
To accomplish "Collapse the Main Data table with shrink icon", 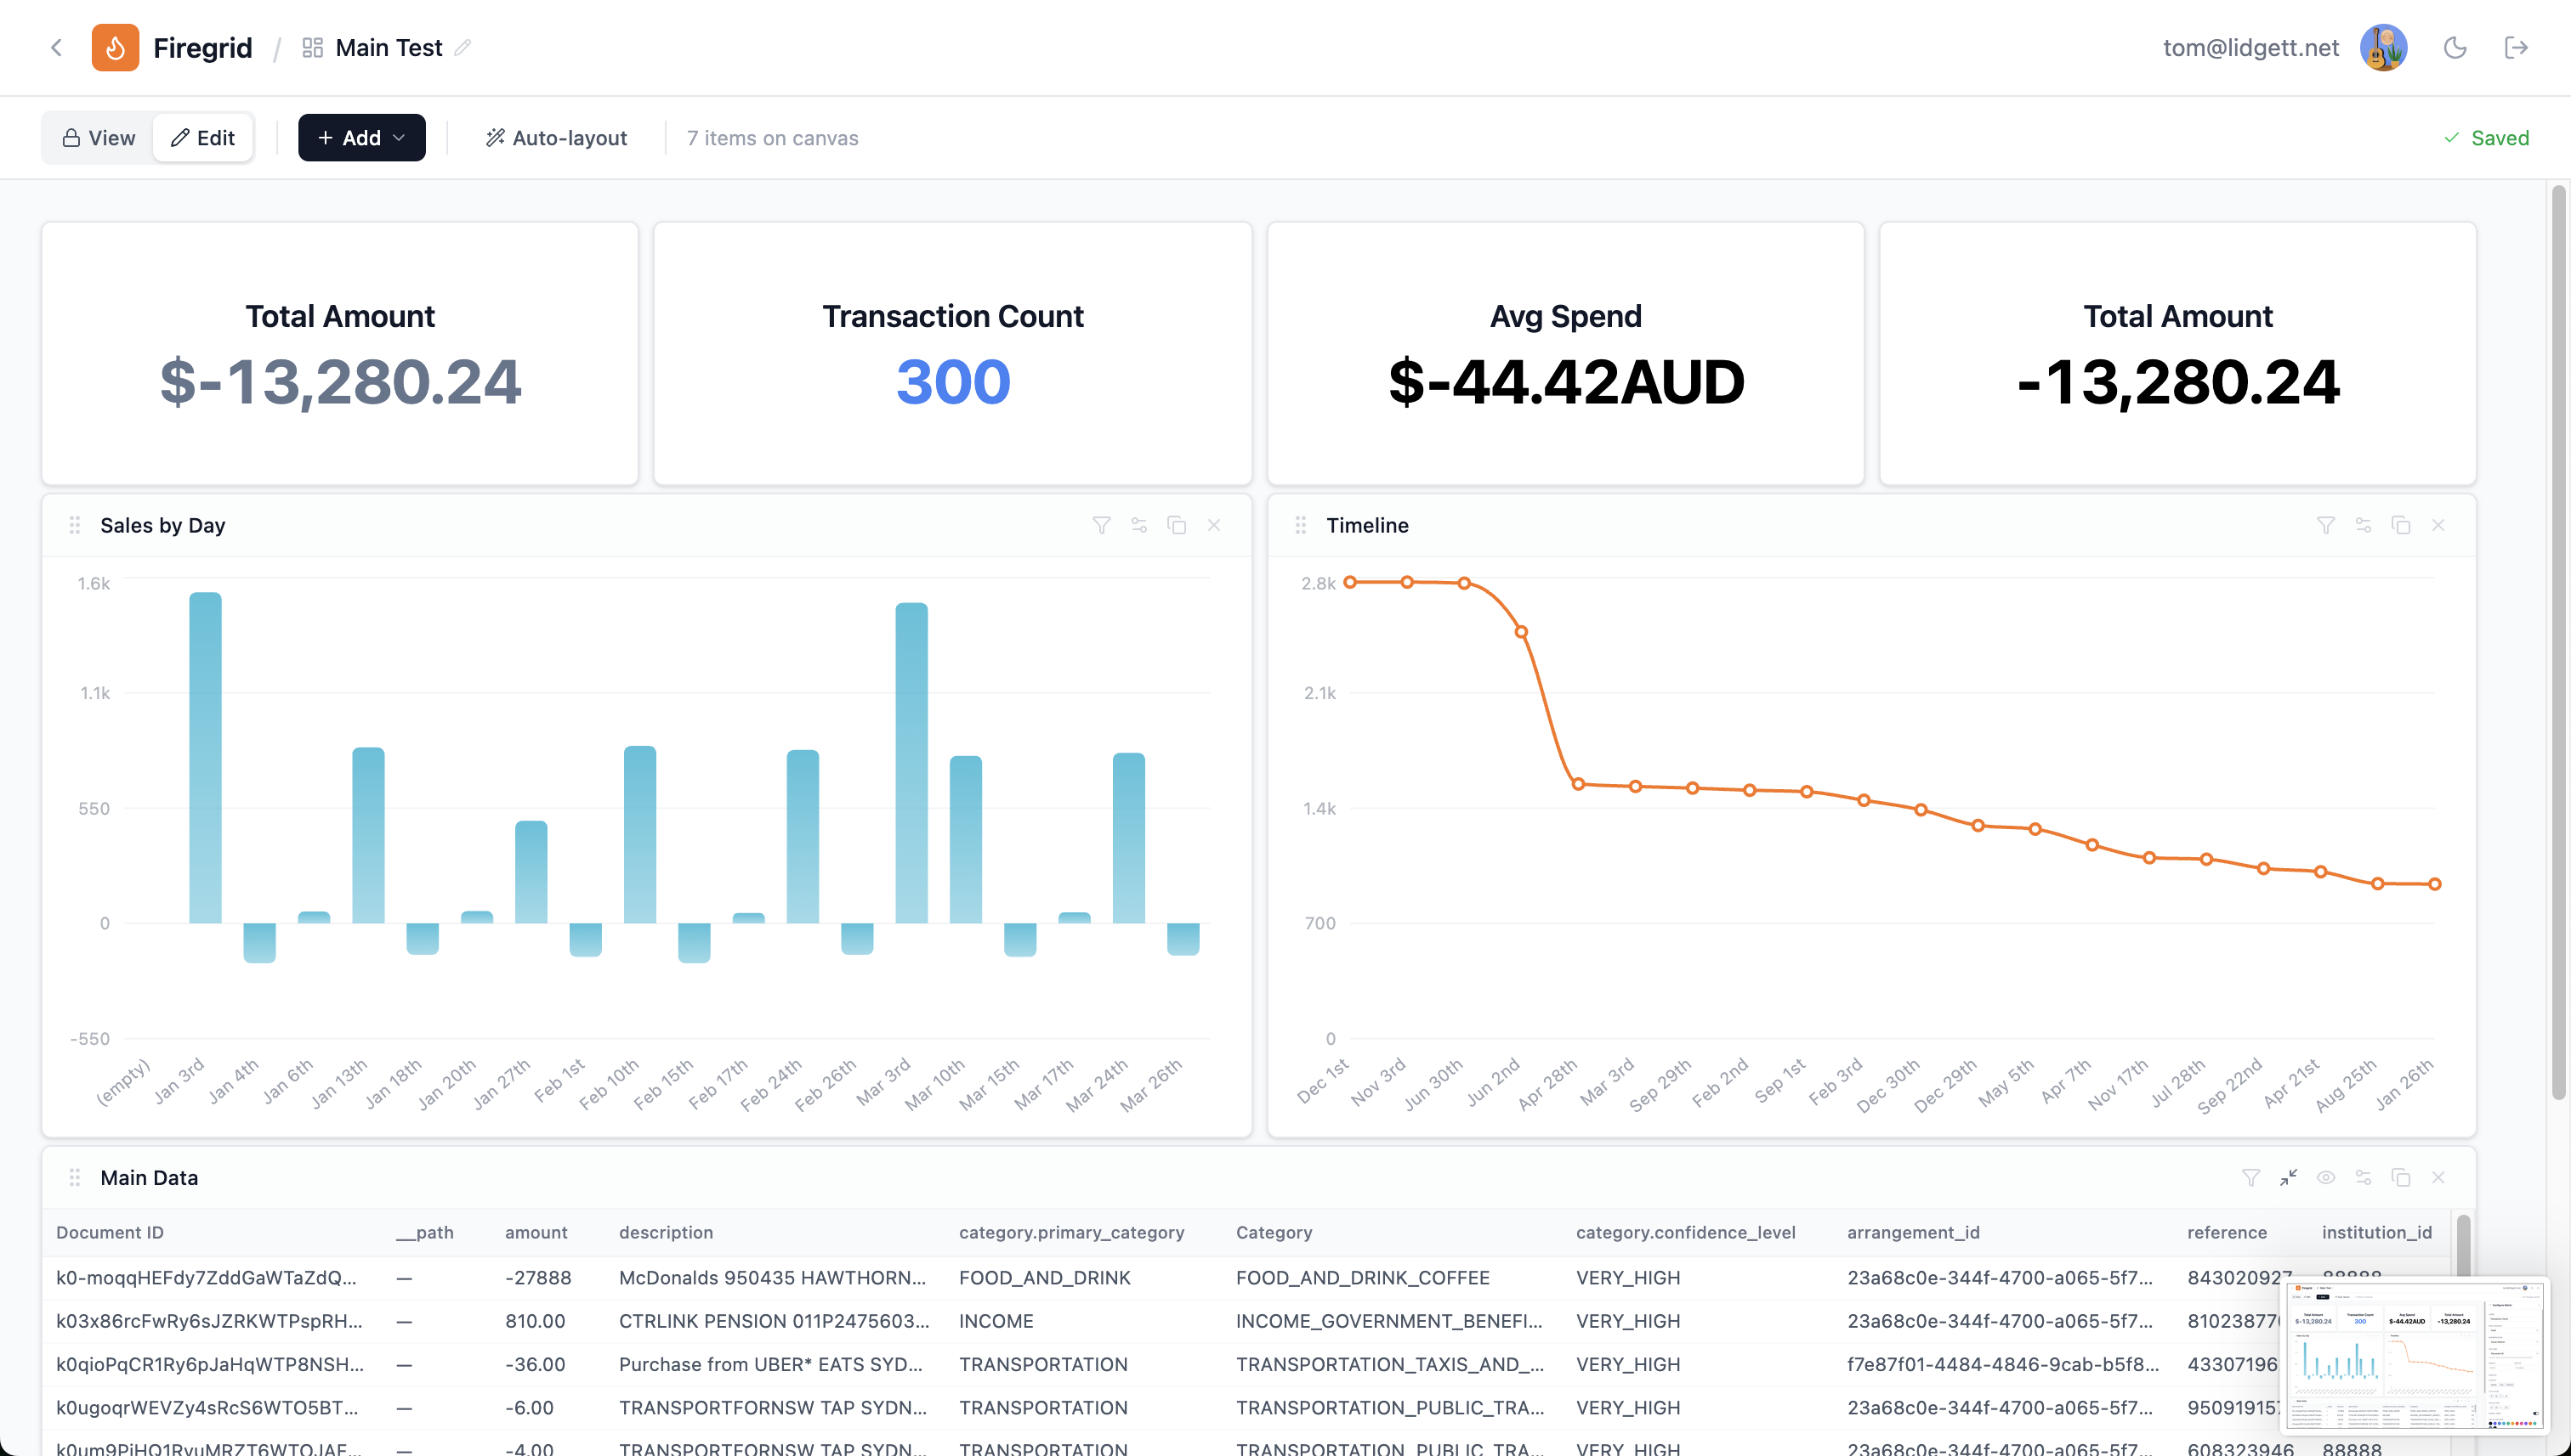I will coord(2288,1177).
